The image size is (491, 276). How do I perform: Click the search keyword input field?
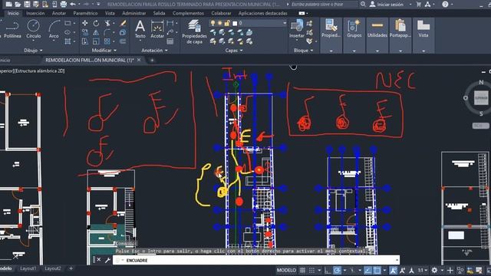pyautogui.click(x=324, y=5)
